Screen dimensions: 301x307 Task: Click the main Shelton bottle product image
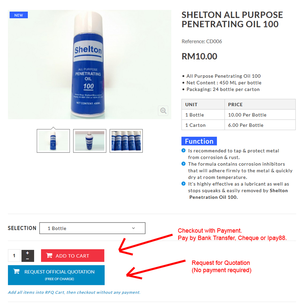click(89, 65)
